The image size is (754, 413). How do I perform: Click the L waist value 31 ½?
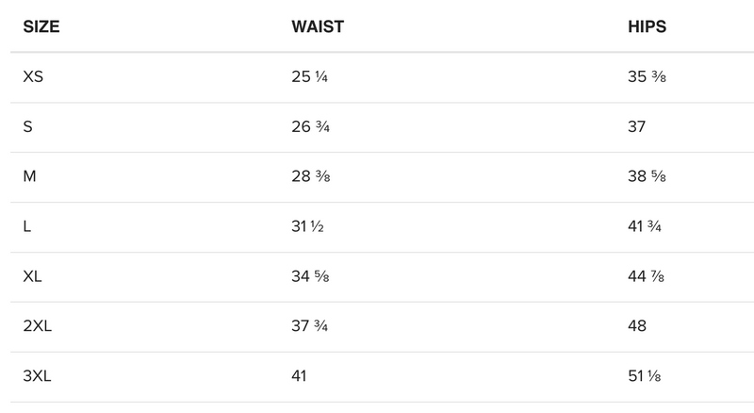tap(309, 227)
